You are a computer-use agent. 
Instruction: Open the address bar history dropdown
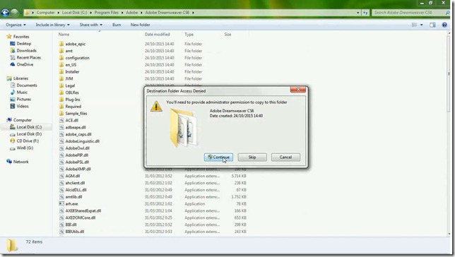pyautogui.click(x=357, y=13)
